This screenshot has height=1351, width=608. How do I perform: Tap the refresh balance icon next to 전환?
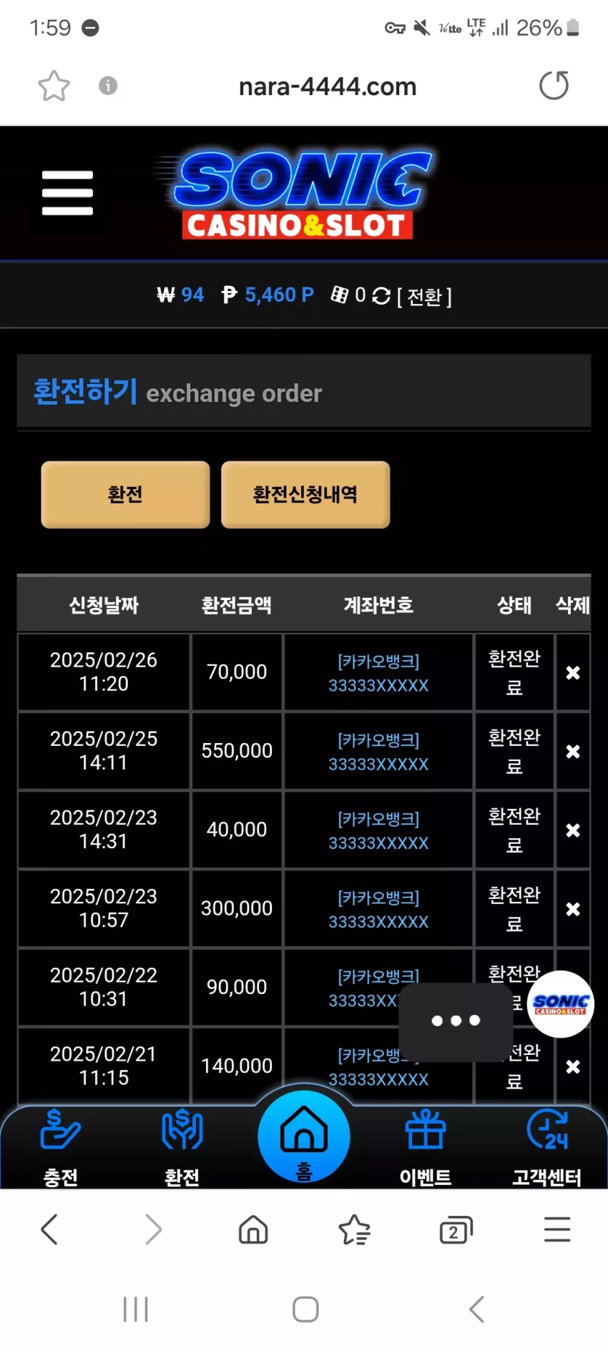pos(381,296)
